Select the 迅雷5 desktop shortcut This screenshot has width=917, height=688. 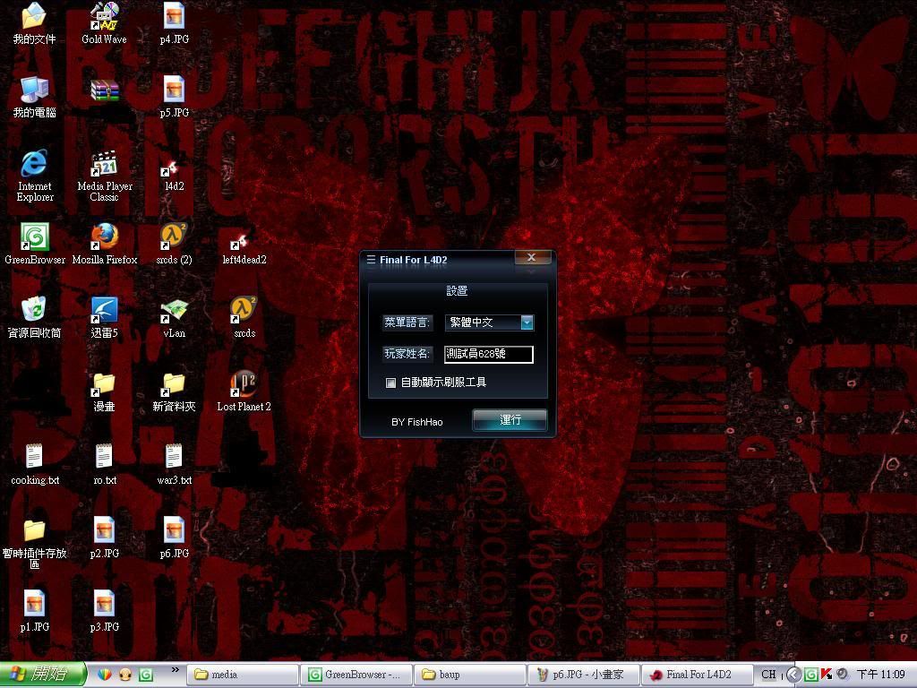(x=105, y=311)
